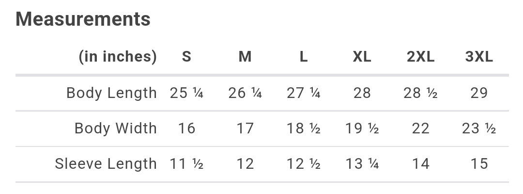Screen dimensions: 523x194
Task: Select the L size column header
Action: click(304, 57)
